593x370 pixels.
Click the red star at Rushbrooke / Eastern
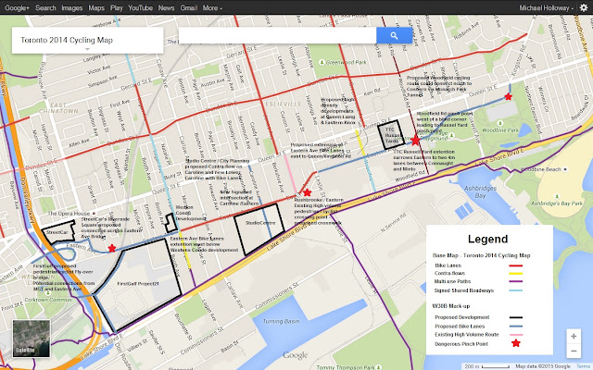[307, 192]
